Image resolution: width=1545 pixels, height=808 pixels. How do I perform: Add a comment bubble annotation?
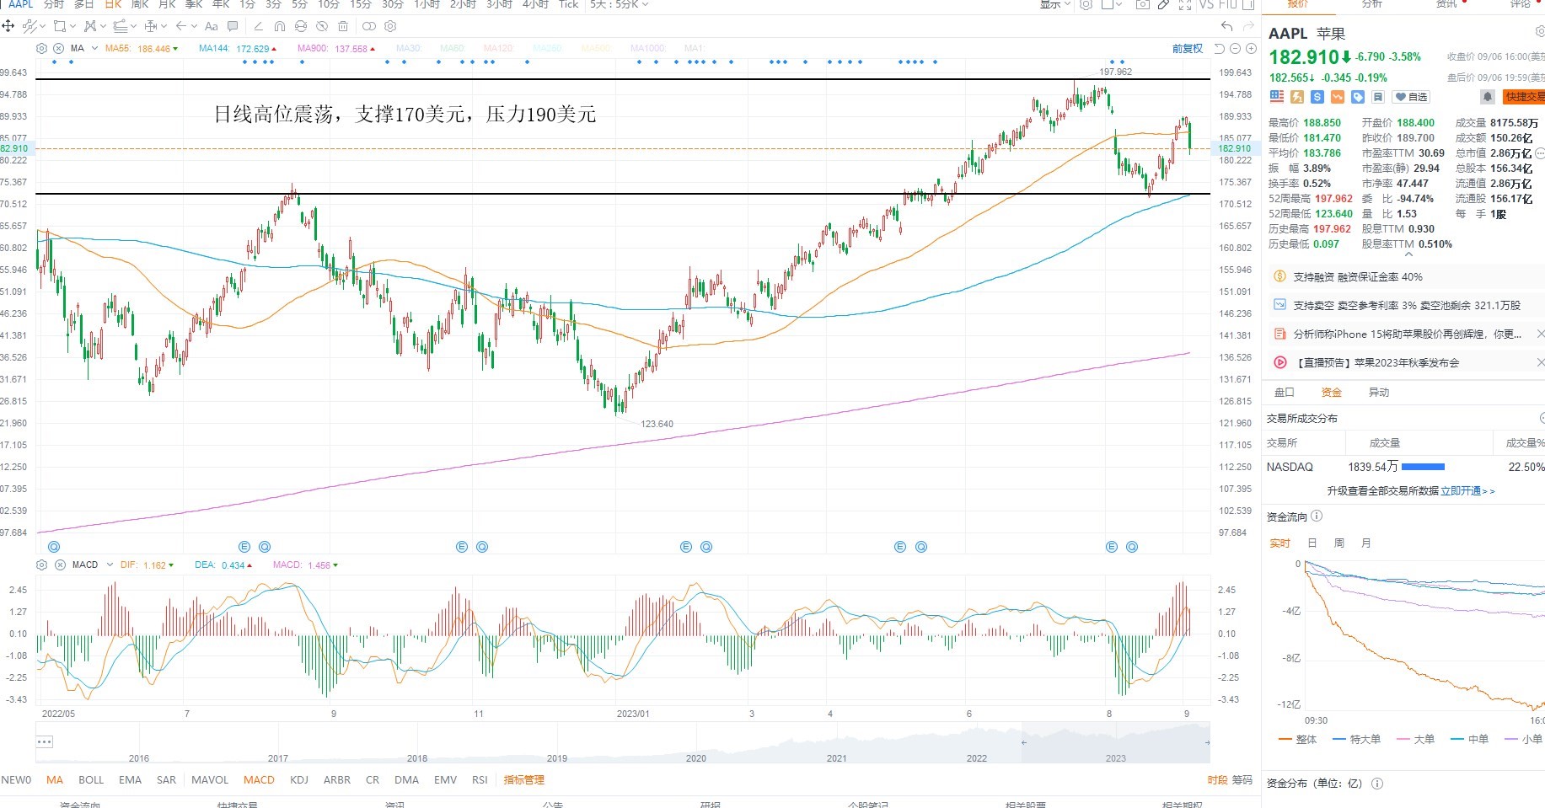point(233,26)
